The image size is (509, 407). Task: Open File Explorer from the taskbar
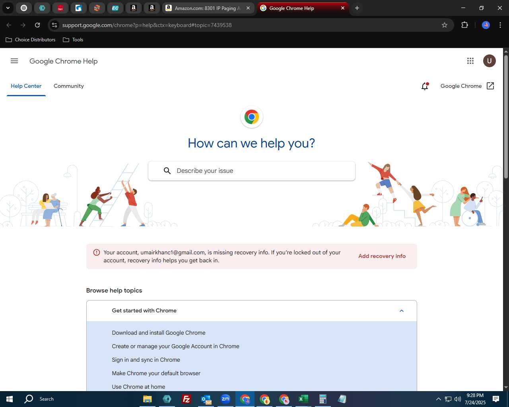click(148, 399)
